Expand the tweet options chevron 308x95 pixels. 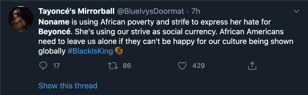tap(296, 11)
